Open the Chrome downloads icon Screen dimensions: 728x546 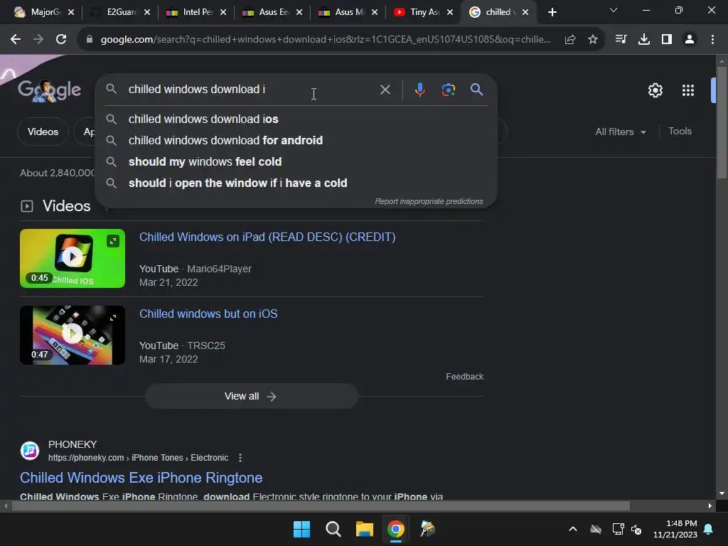(x=643, y=40)
